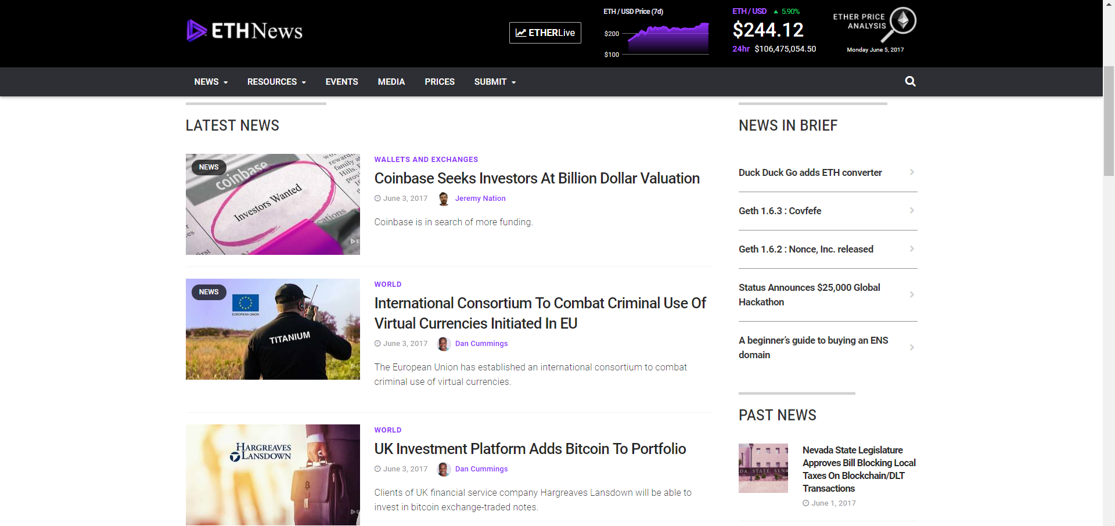
Task: Open the Hargreaves Lansdown thumbnail
Action: pyautogui.click(x=273, y=475)
